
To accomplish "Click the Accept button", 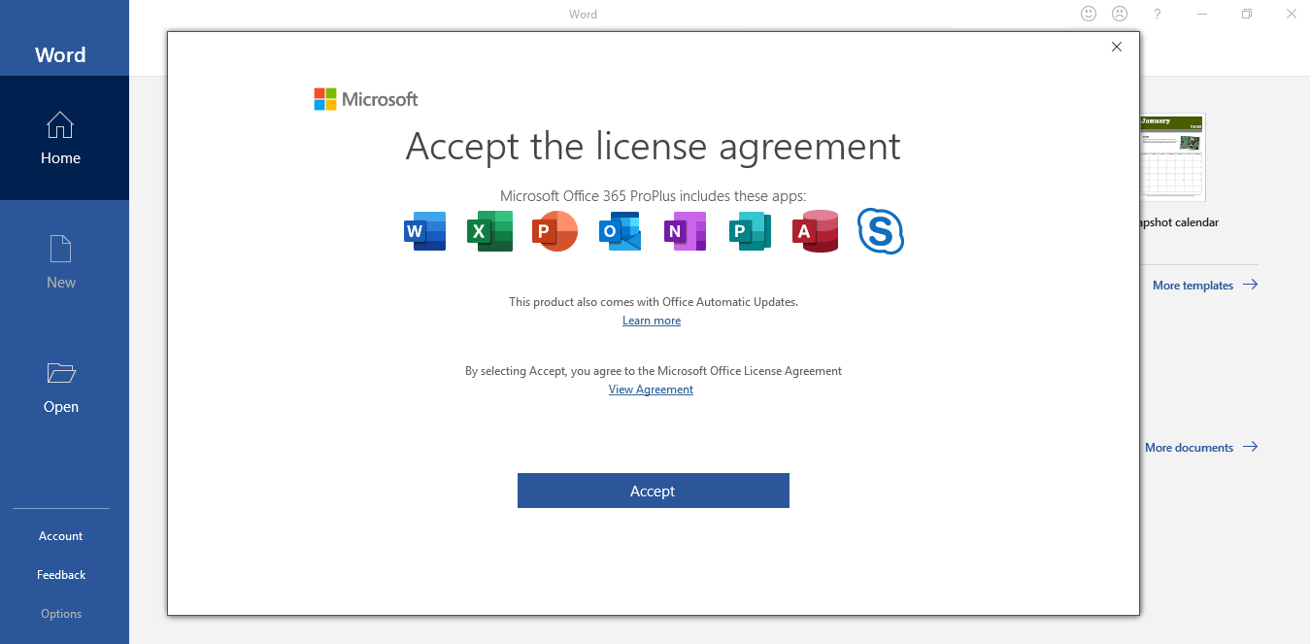I will (x=653, y=491).
